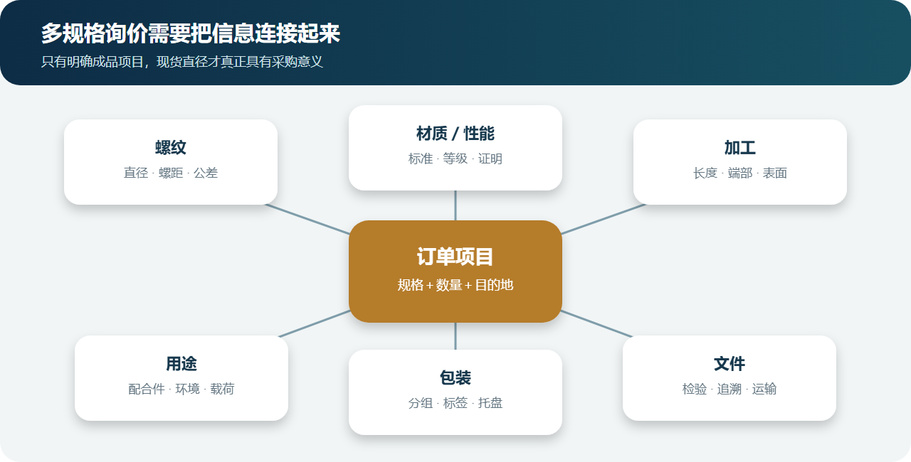Click the text 检验 · 追溯 · 运输
Viewport: 911px width, 462px height.
coord(730,389)
